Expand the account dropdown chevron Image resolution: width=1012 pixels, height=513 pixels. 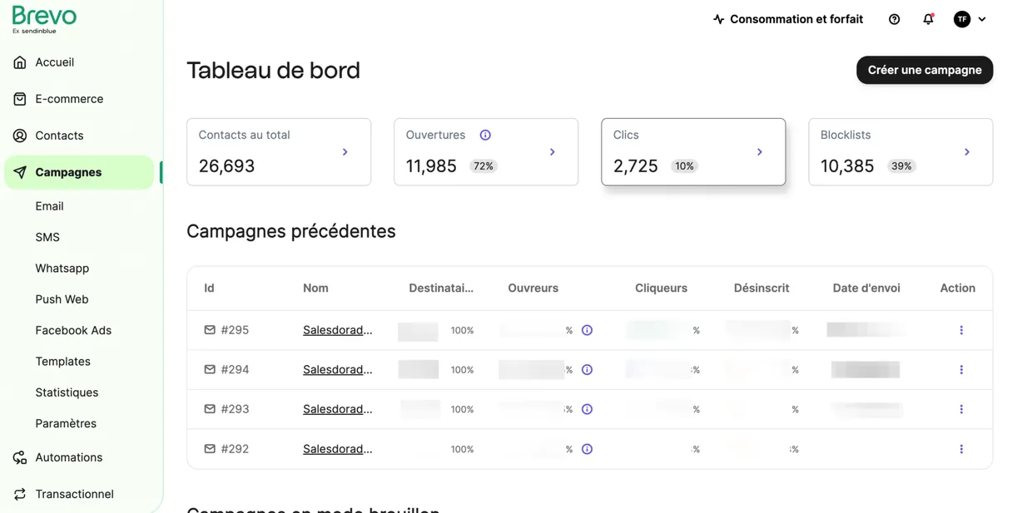tap(982, 19)
